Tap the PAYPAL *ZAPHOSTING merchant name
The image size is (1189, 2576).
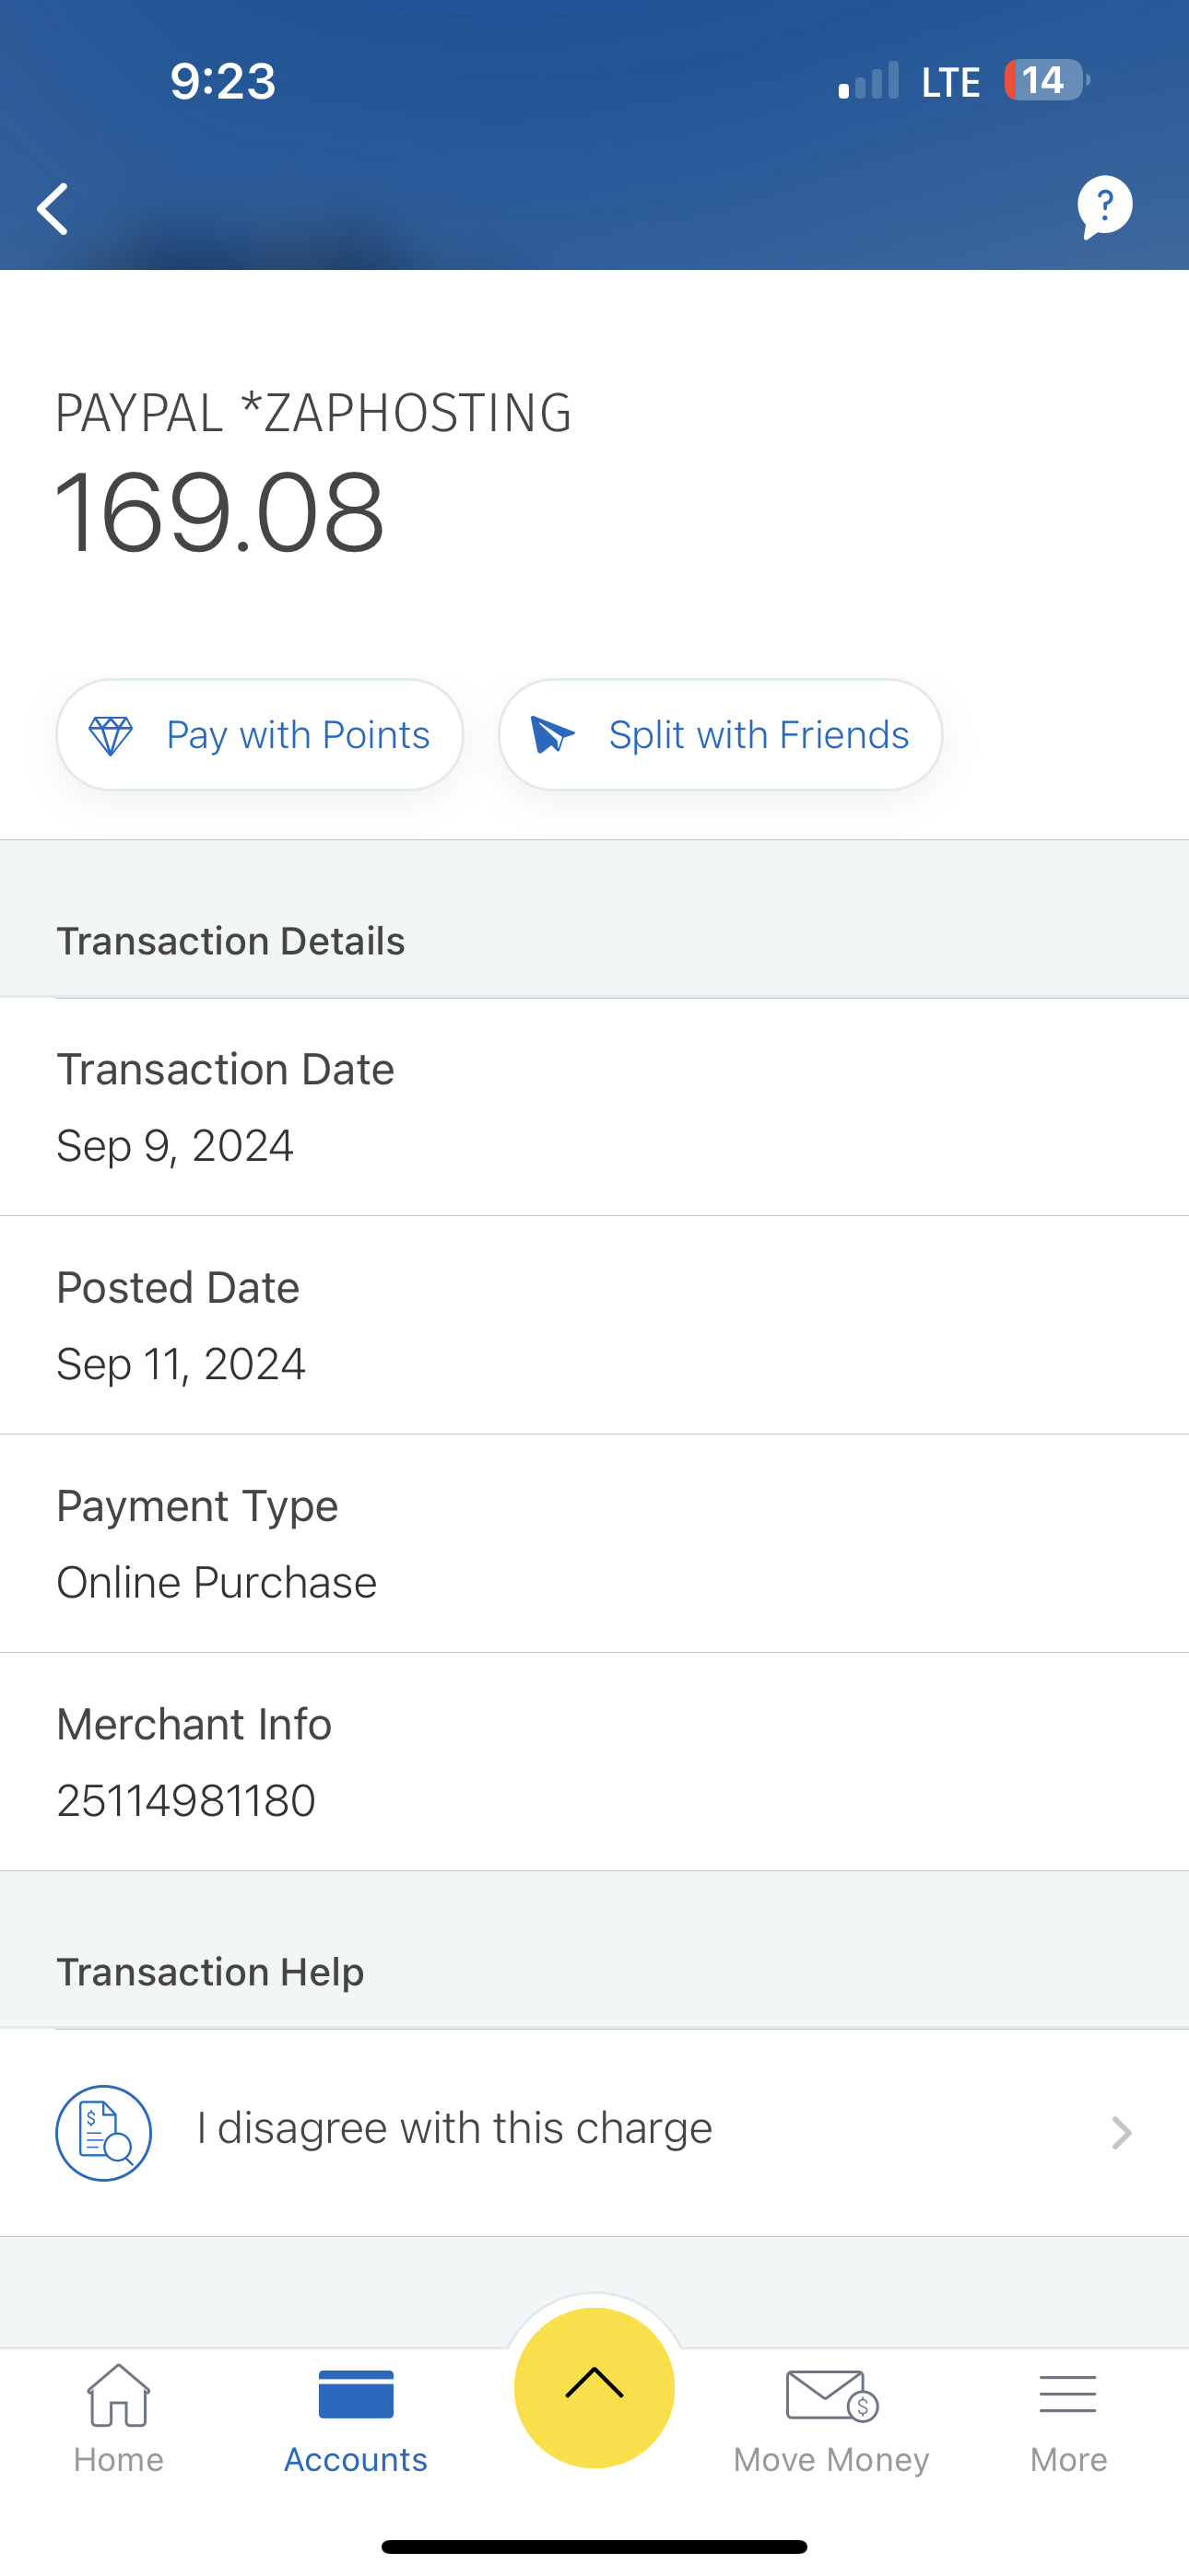(313, 413)
